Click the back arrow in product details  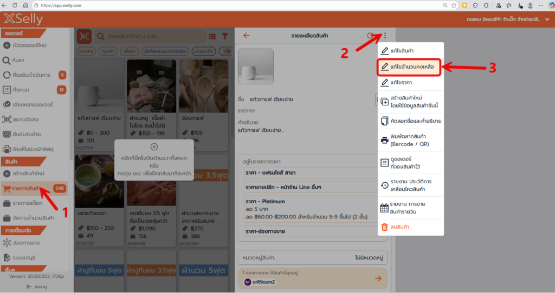[247, 36]
